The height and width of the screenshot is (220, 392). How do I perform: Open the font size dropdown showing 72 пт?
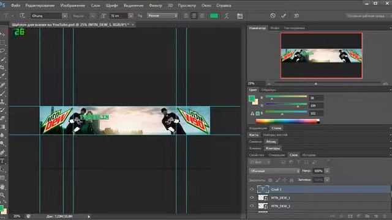coord(130,16)
